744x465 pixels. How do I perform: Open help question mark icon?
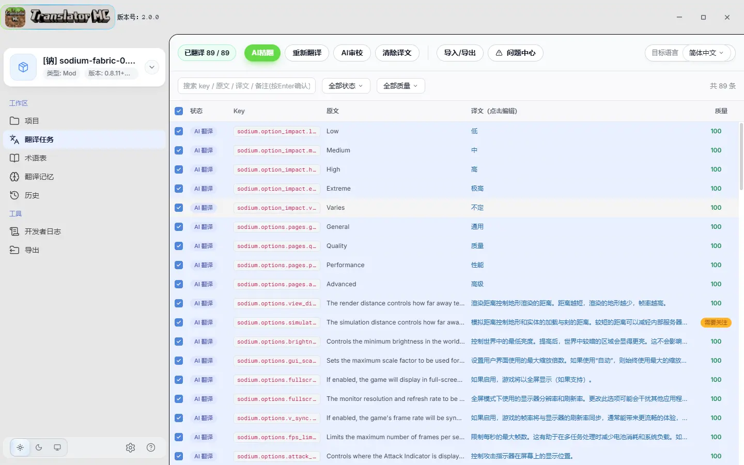[151, 447]
